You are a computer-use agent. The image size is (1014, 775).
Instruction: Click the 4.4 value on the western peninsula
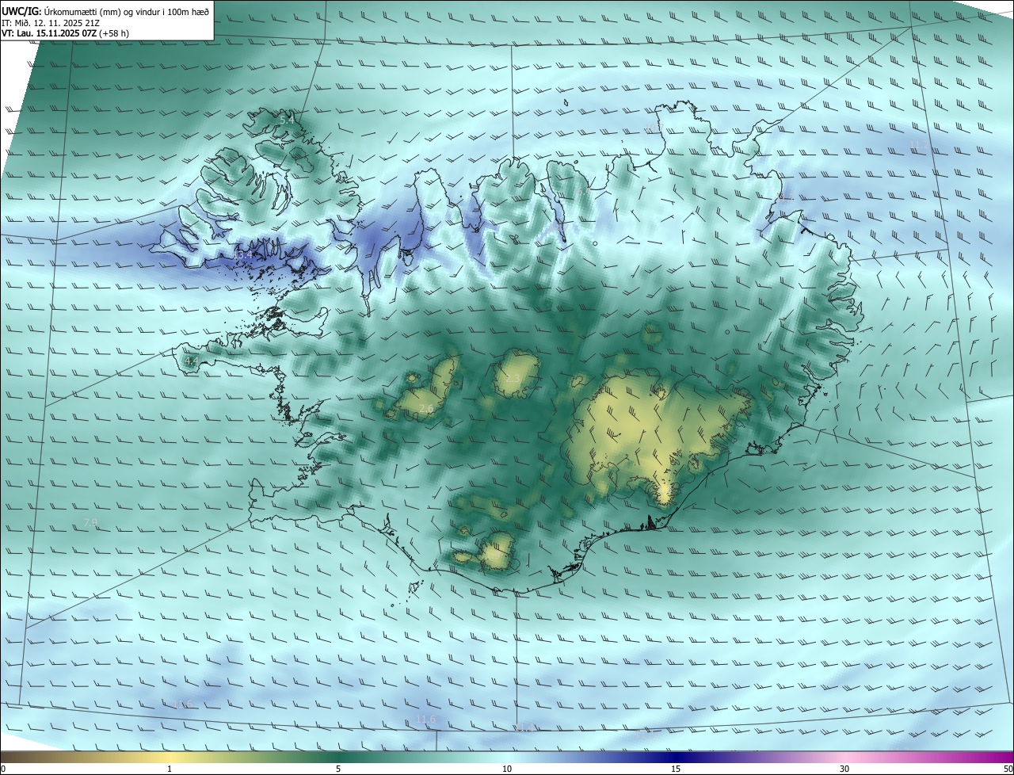coord(190,361)
